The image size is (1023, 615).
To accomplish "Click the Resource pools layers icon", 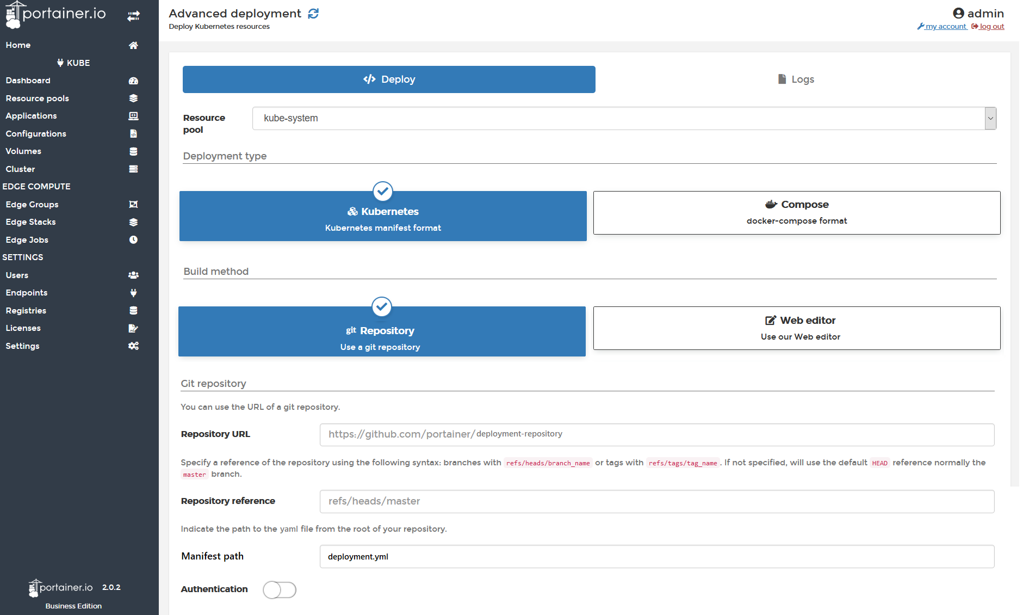I will click(133, 99).
